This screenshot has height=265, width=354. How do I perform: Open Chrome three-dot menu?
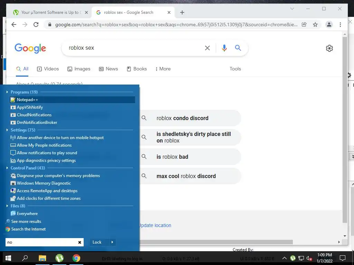tap(340, 24)
